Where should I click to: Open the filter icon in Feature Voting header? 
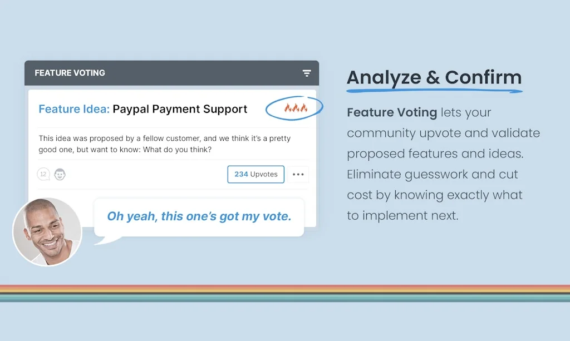point(307,73)
